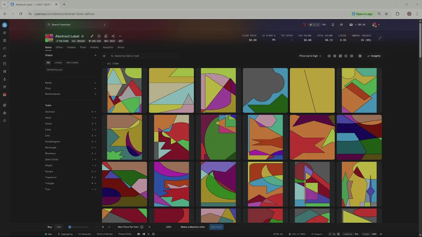The image size is (422, 237).
Task: Open Instagram link in footer
Action: pos(153,234)
